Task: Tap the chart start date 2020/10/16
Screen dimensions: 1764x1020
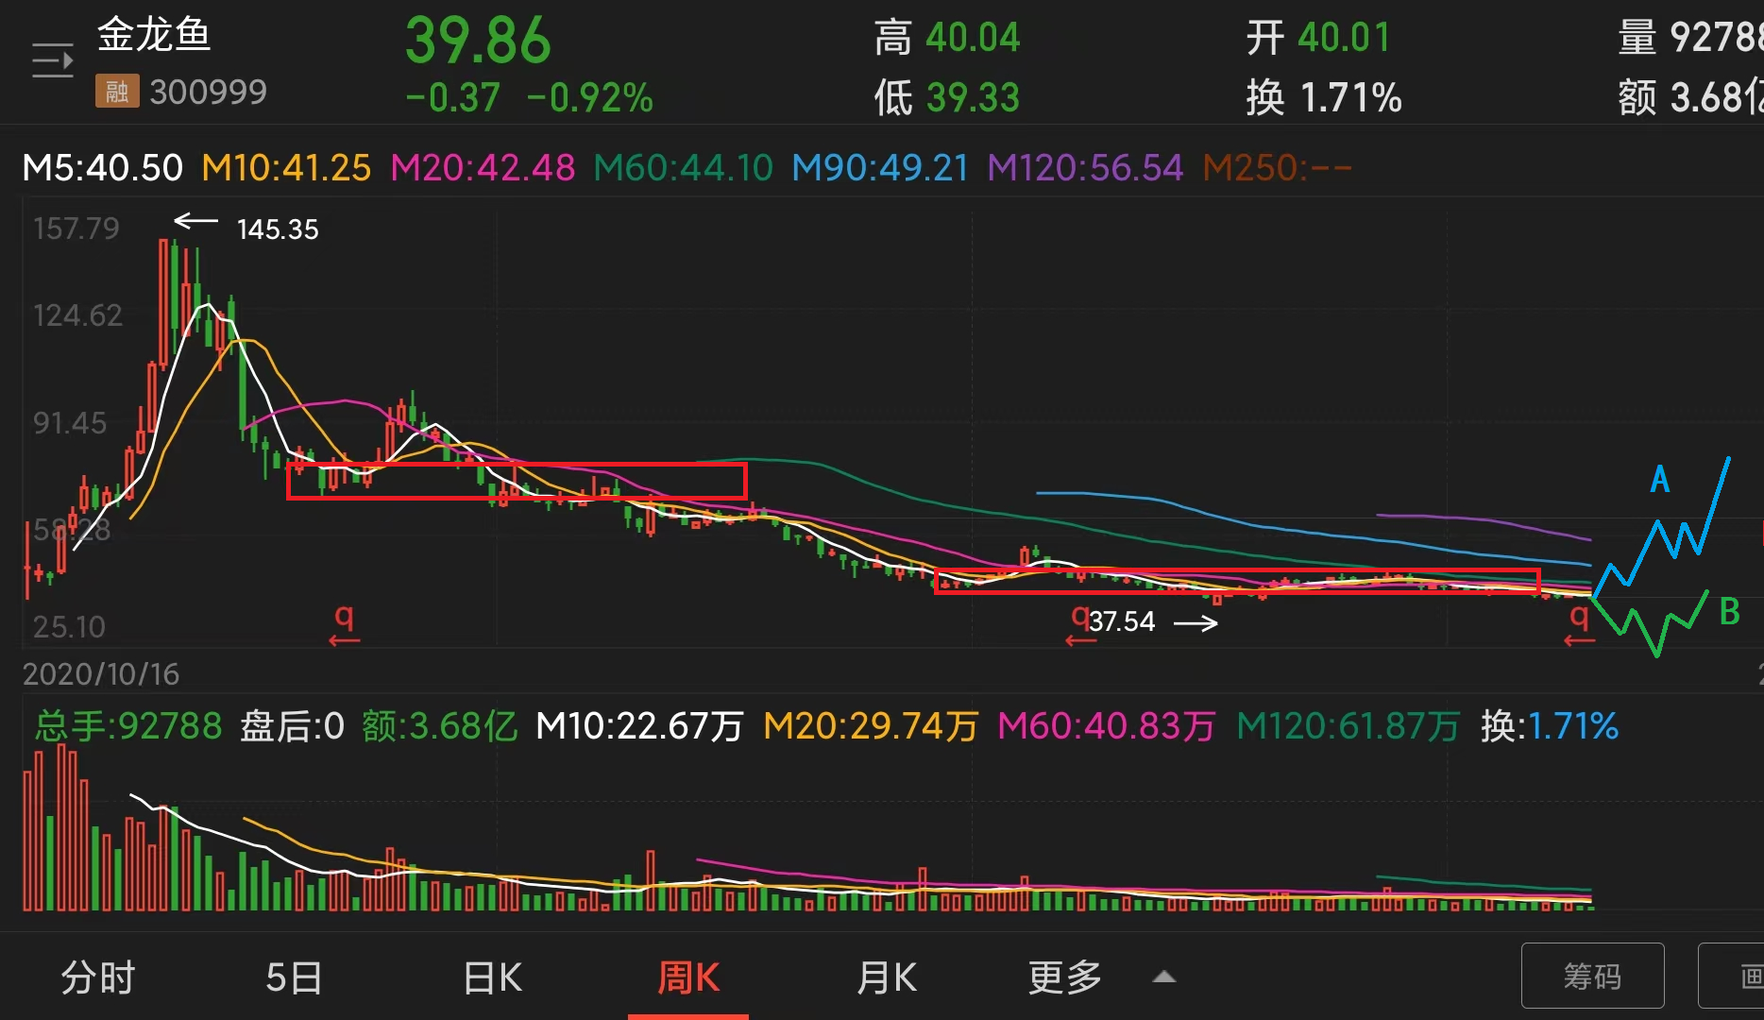Action: tap(101, 674)
